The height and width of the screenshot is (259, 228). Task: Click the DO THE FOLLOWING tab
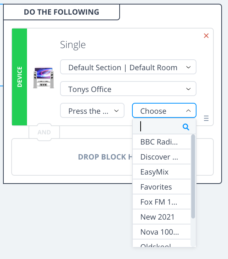click(61, 12)
